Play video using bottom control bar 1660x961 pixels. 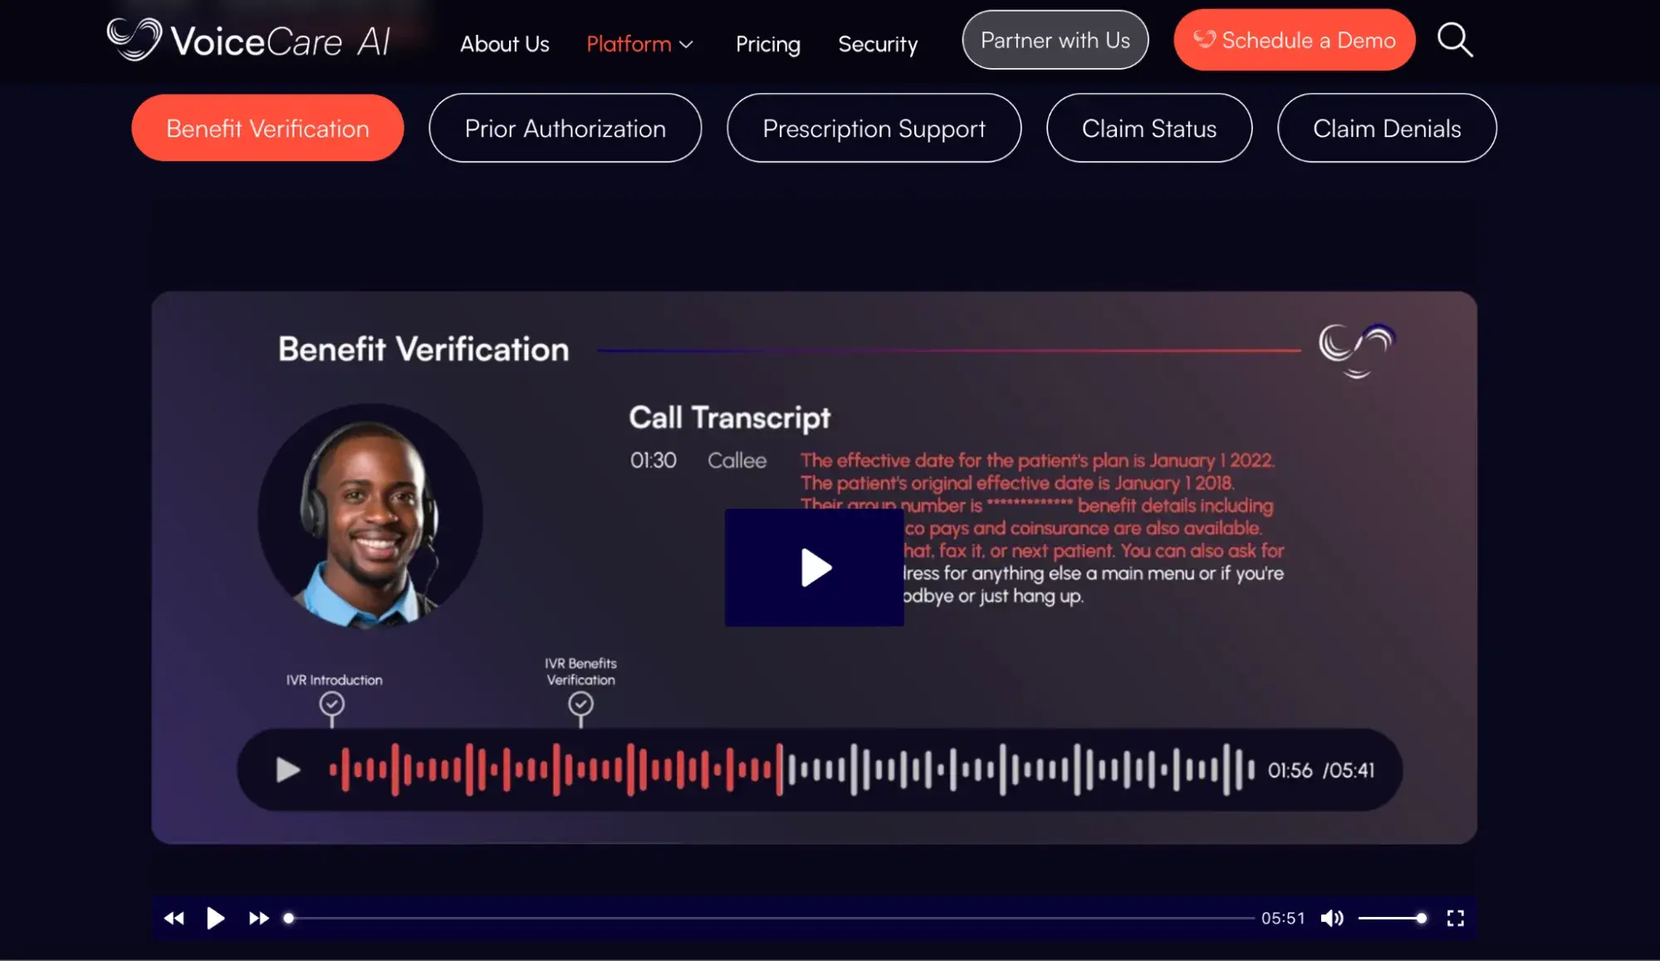point(215,918)
